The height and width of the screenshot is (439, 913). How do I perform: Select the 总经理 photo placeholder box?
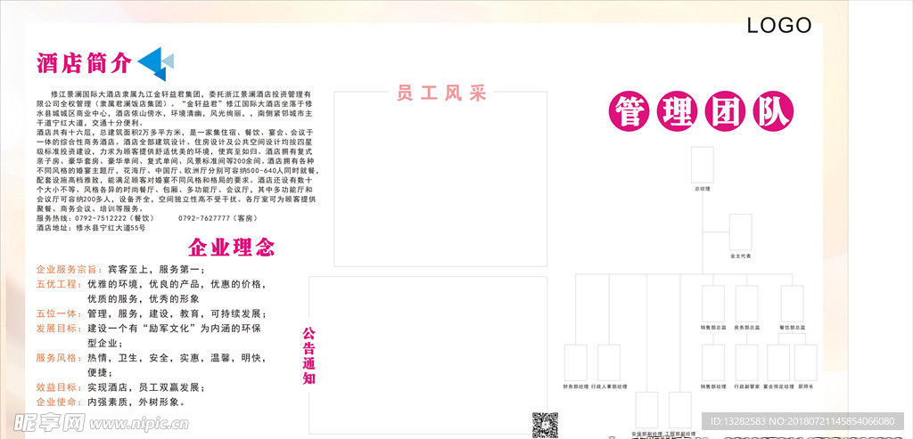pyautogui.click(x=703, y=165)
